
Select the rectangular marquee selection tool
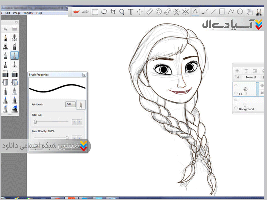[95, 12]
